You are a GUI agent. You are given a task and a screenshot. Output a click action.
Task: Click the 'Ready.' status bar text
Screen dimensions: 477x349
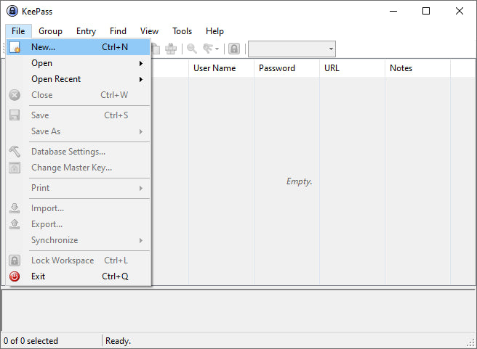tap(118, 341)
